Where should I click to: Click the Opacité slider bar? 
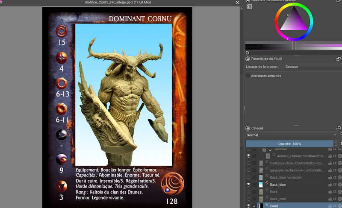[290, 144]
